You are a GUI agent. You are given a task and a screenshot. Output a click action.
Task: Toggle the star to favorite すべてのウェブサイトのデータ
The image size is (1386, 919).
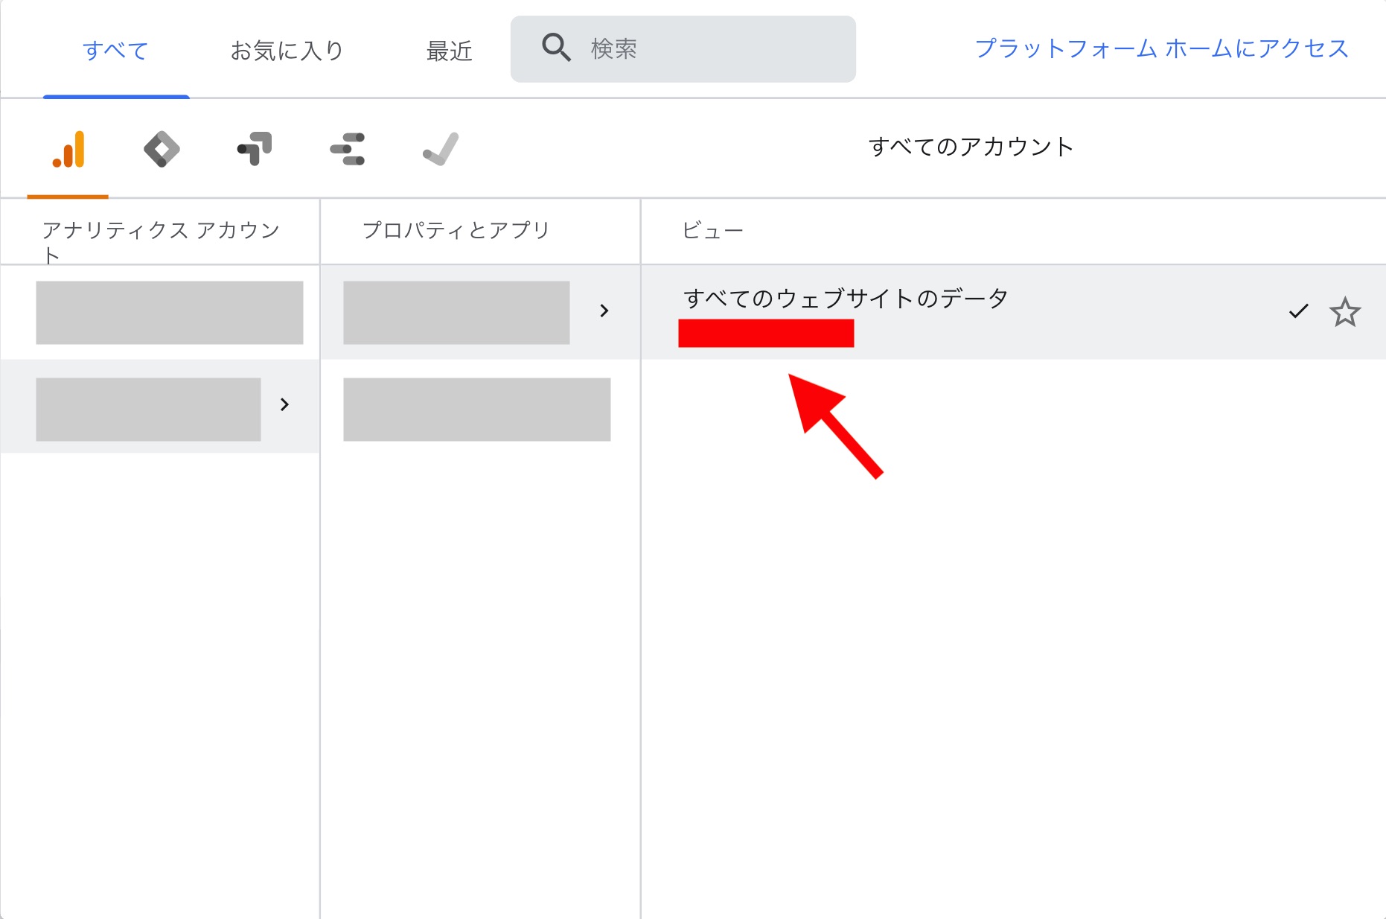pos(1346,312)
